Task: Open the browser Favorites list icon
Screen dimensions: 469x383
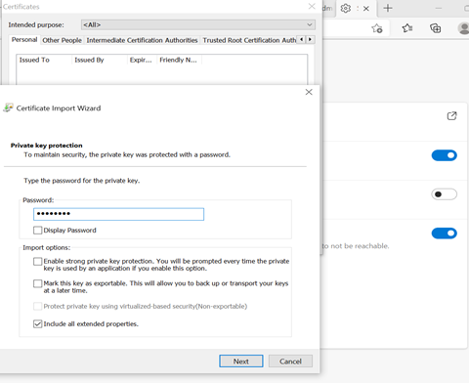Action: 407,28
